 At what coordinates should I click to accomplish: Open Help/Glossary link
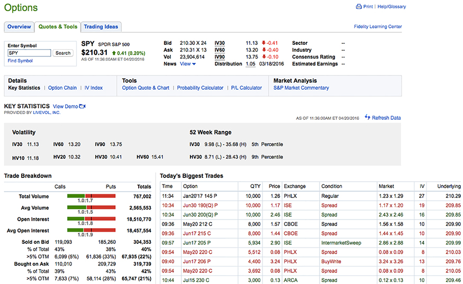point(392,7)
